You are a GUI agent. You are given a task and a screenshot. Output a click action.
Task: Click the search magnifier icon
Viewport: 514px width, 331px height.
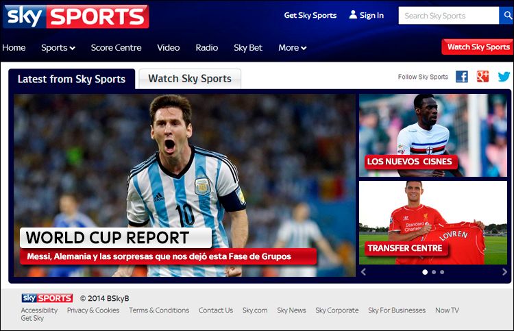click(x=506, y=15)
